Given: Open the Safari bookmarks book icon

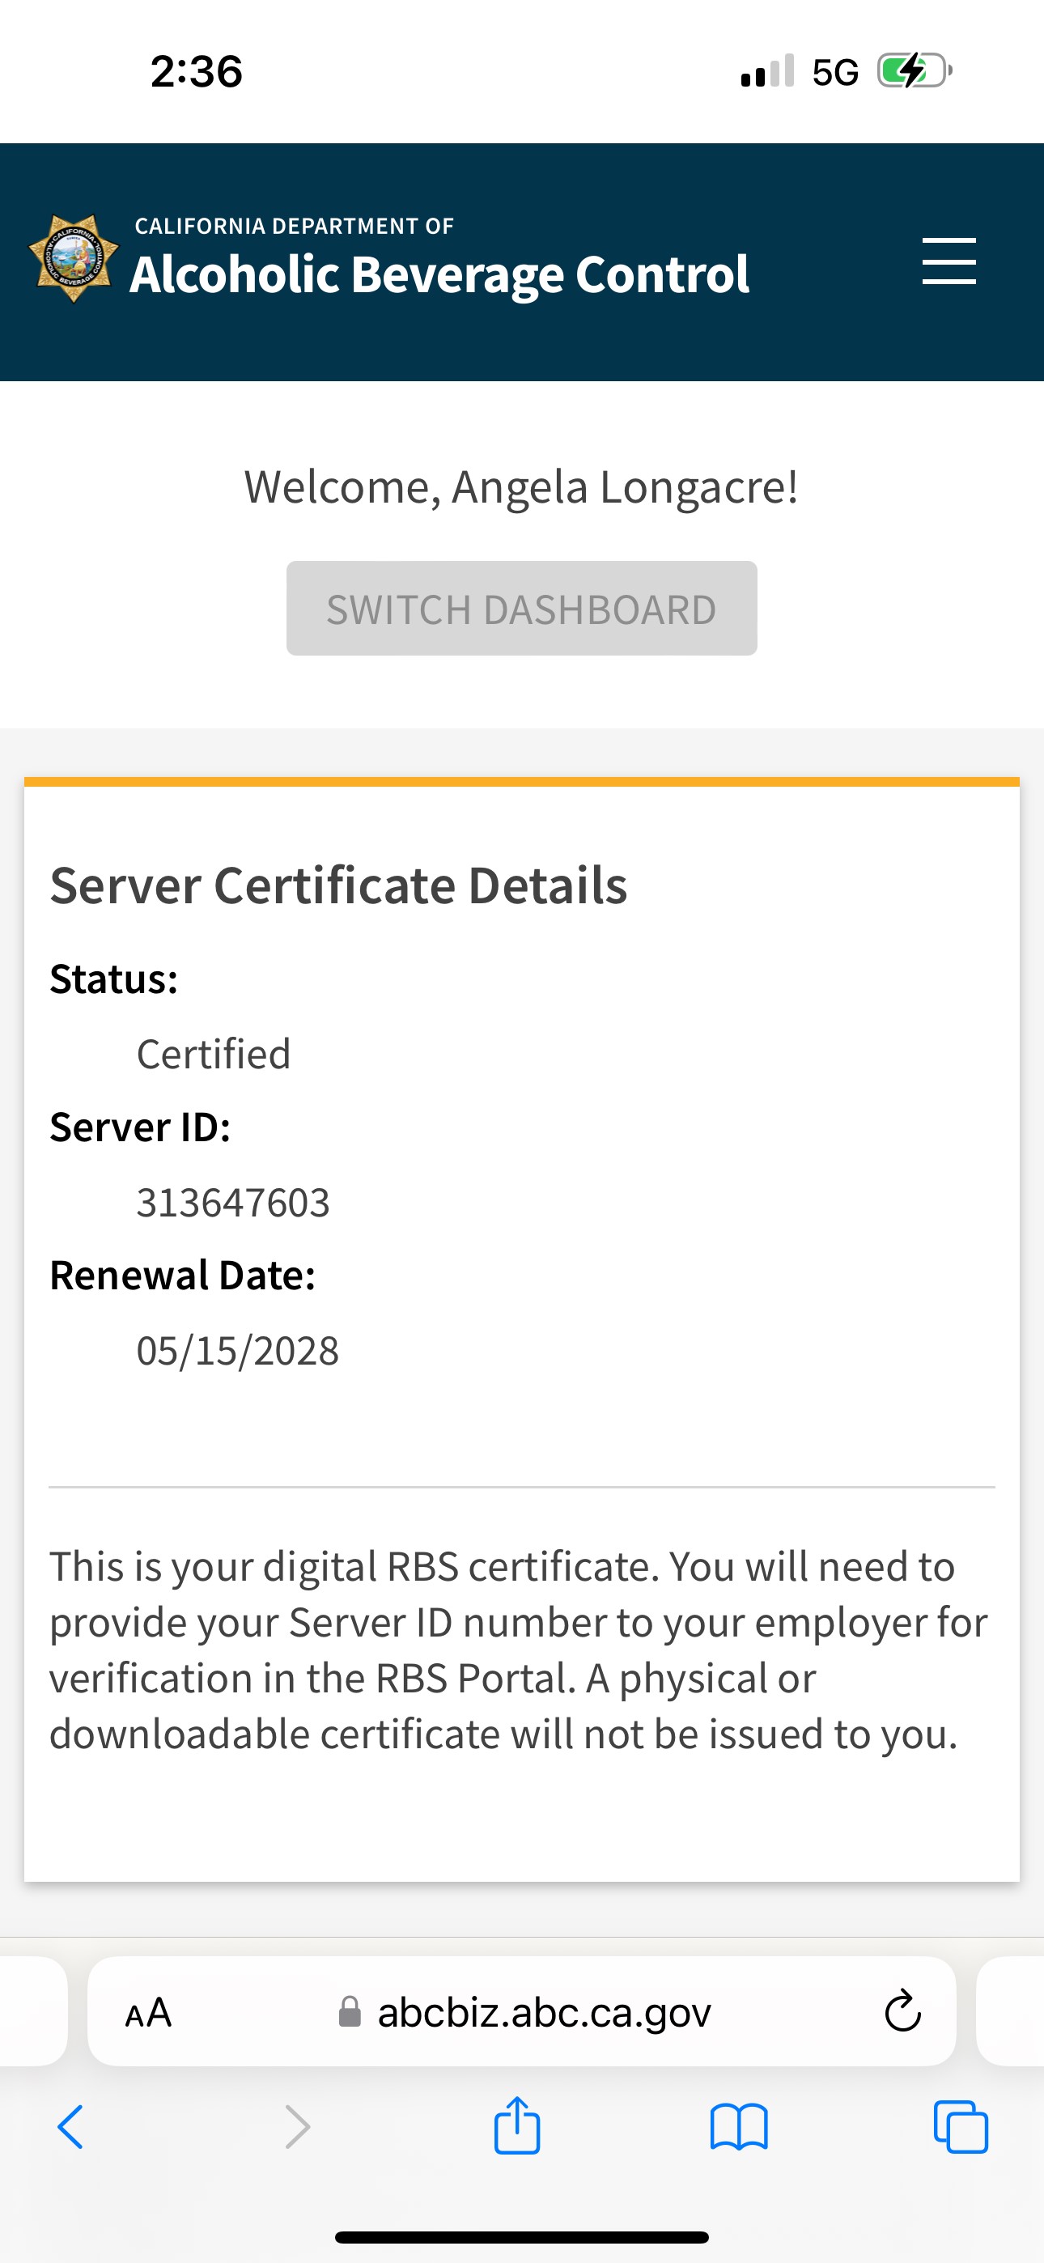Looking at the screenshot, I should point(738,2128).
